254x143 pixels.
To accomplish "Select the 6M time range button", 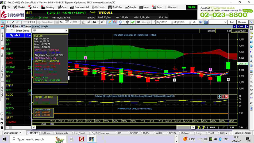I will pos(232,127).
